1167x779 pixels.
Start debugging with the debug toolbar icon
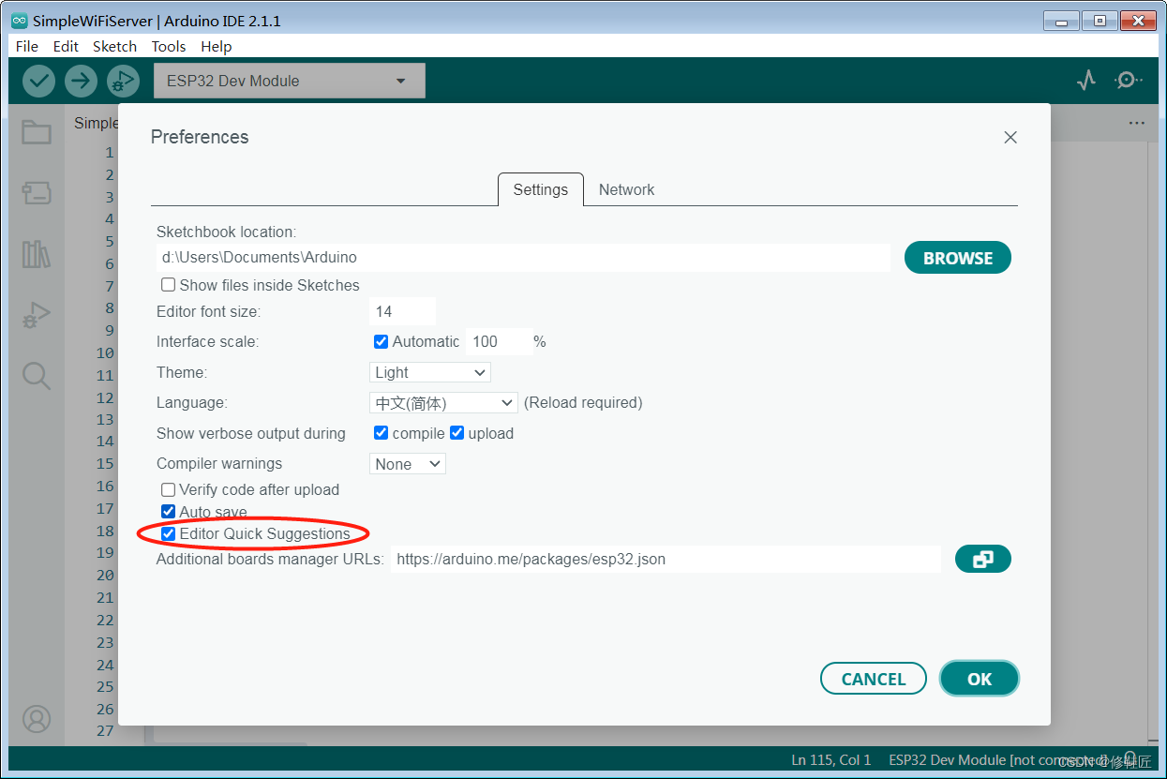pyautogui.click(x=123, y=81)
